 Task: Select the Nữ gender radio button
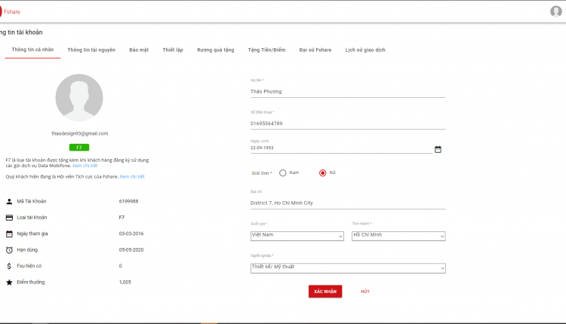(323, 173)
